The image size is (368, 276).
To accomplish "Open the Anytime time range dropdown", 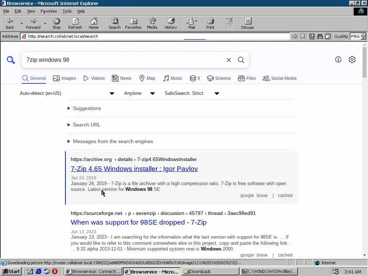I will [139, 93].
